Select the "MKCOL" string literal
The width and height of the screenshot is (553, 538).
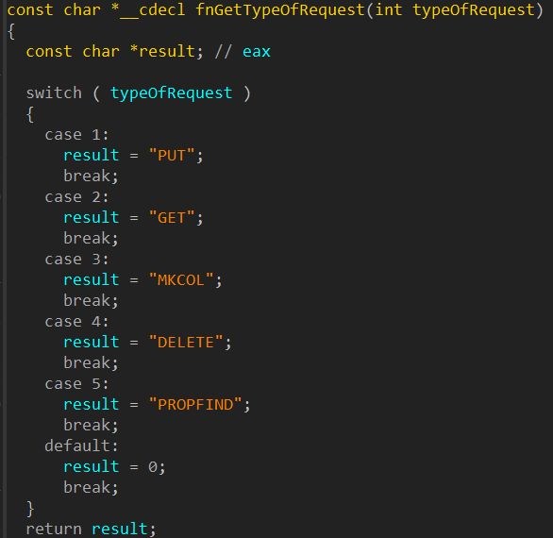pyautogui.click(x=181, y=280)
